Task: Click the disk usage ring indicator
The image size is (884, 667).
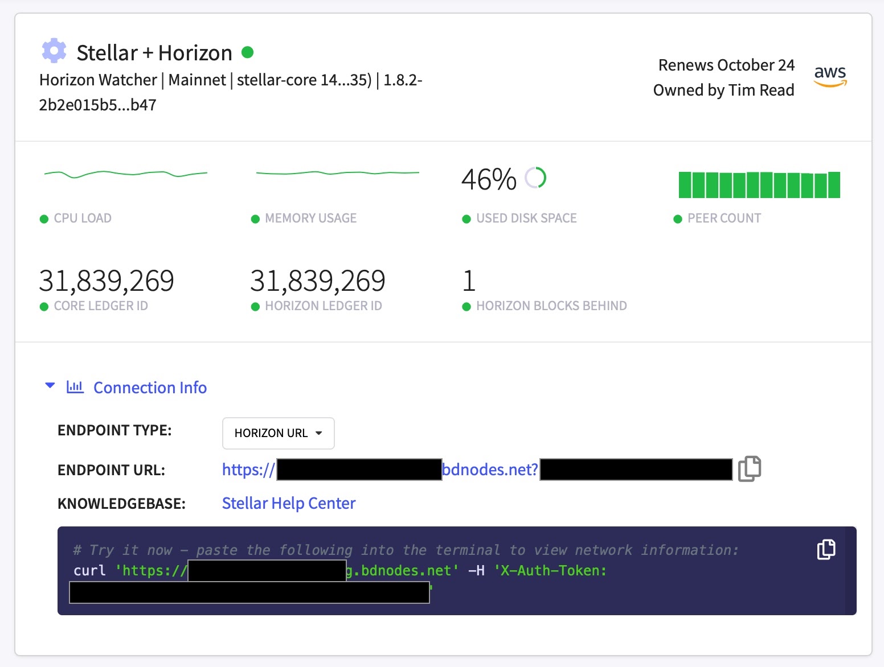Action: 535,178
